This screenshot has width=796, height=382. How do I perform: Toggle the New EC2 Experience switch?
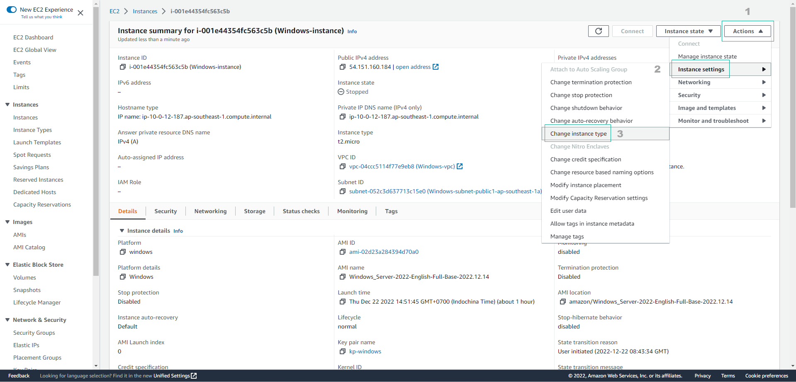click(x=12, y=10)
